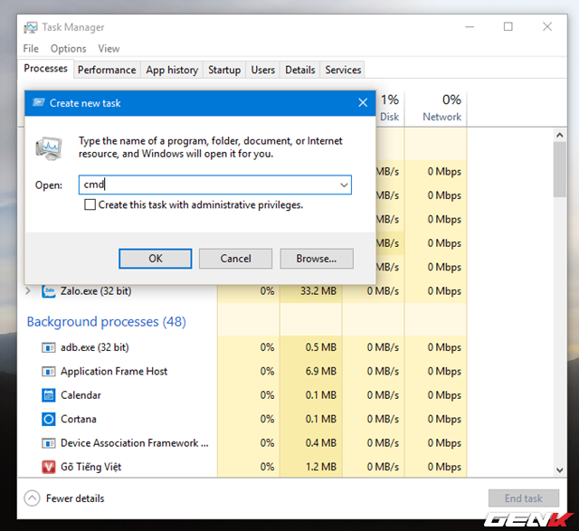
Task: Select the Cortana process icon
Action: click(49, 419)
